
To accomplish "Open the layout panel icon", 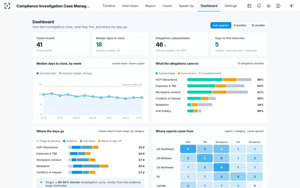I will point(249,6).
